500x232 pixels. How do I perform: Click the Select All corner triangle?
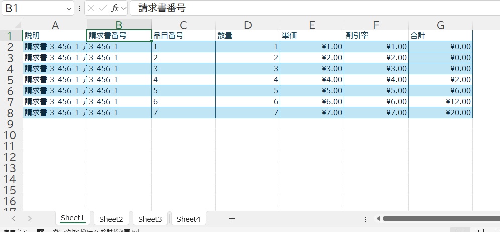[x=17, y=25]
